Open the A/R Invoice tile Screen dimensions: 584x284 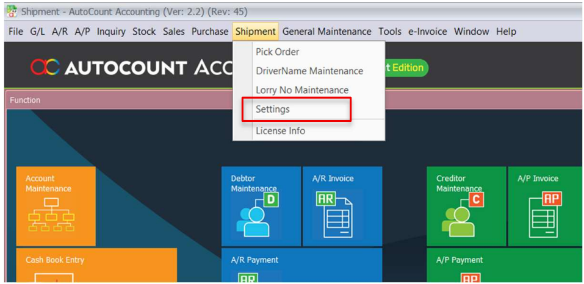[x=342, y=207]
